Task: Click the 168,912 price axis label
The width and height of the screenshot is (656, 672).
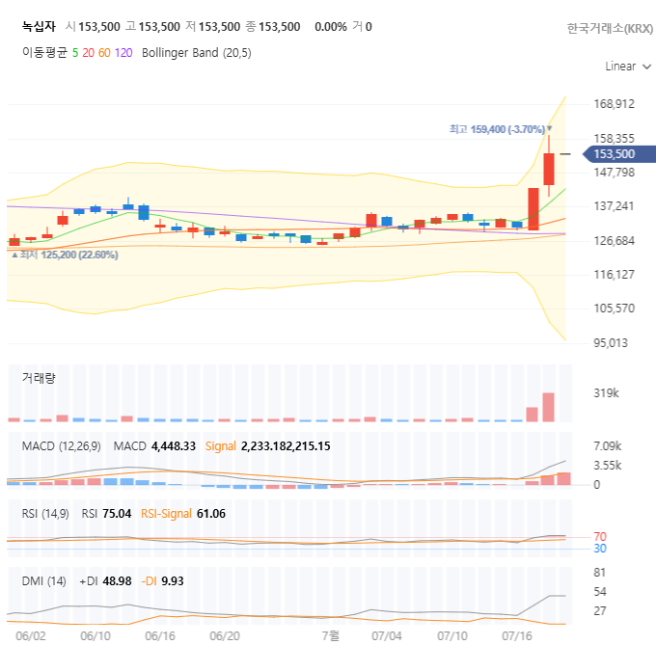Action: coord(614,104)
